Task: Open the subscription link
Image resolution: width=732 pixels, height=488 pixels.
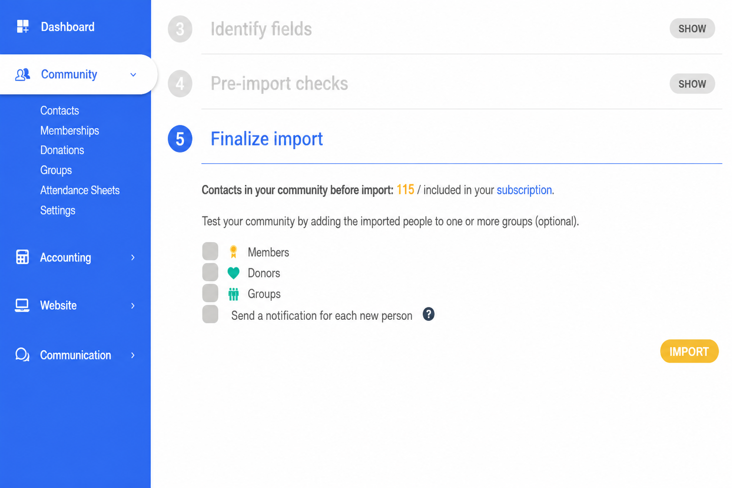Action: pyautogui.click(x=524, y=190)
